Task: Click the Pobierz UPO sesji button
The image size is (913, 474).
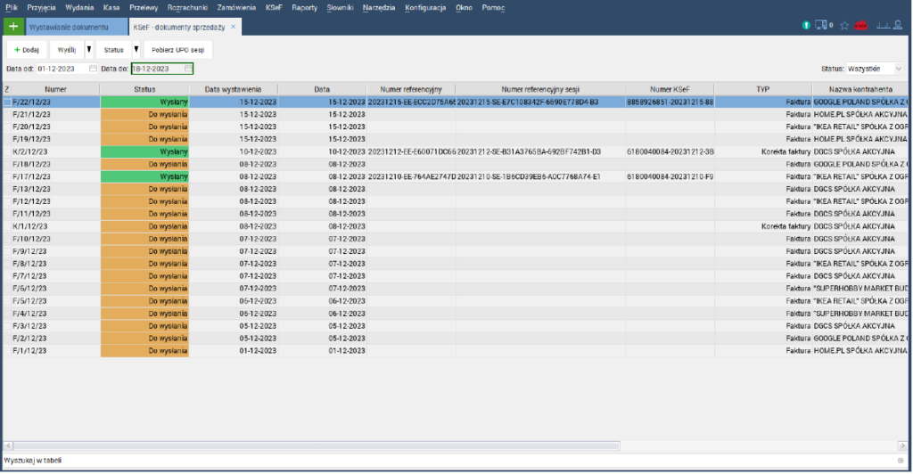Action: (x=177, y=50)
